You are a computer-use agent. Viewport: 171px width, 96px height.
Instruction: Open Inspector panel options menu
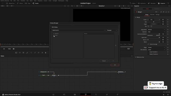point(169,6)
